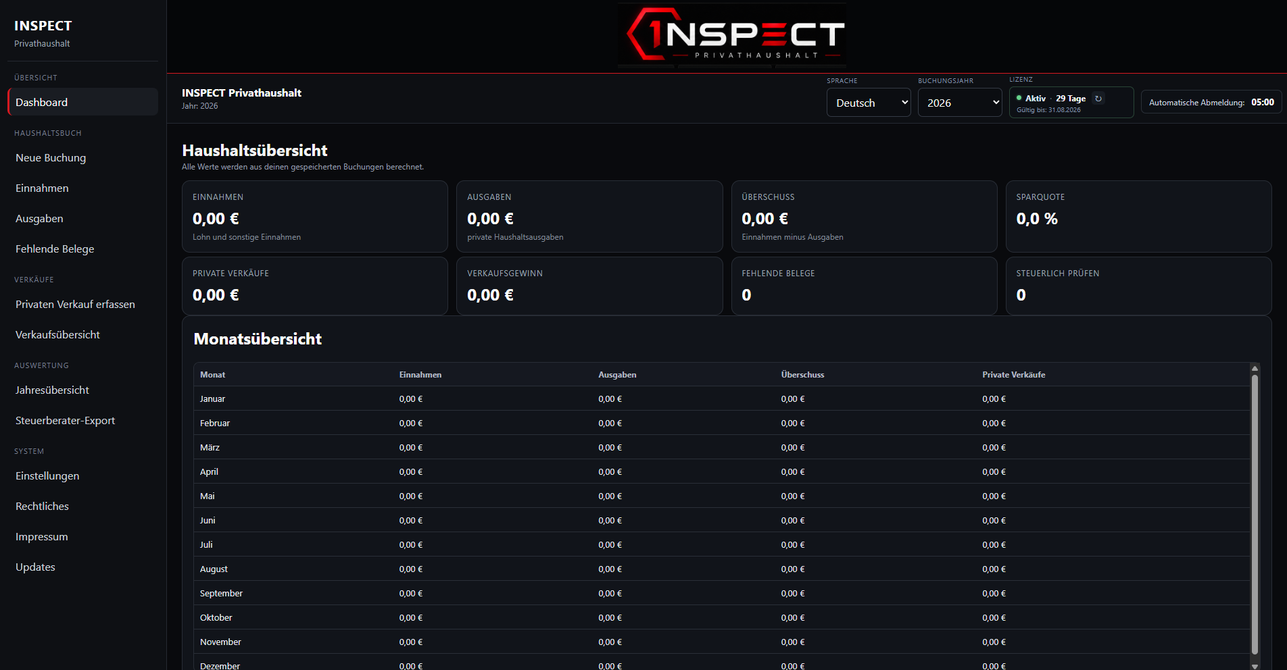Show Fehlende Belege list
This screenshot has height=670, width=1287.
pyautogui.click(x=82, y=249)
